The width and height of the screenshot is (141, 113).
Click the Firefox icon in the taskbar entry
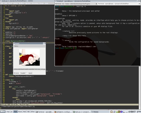pos(55,112)
